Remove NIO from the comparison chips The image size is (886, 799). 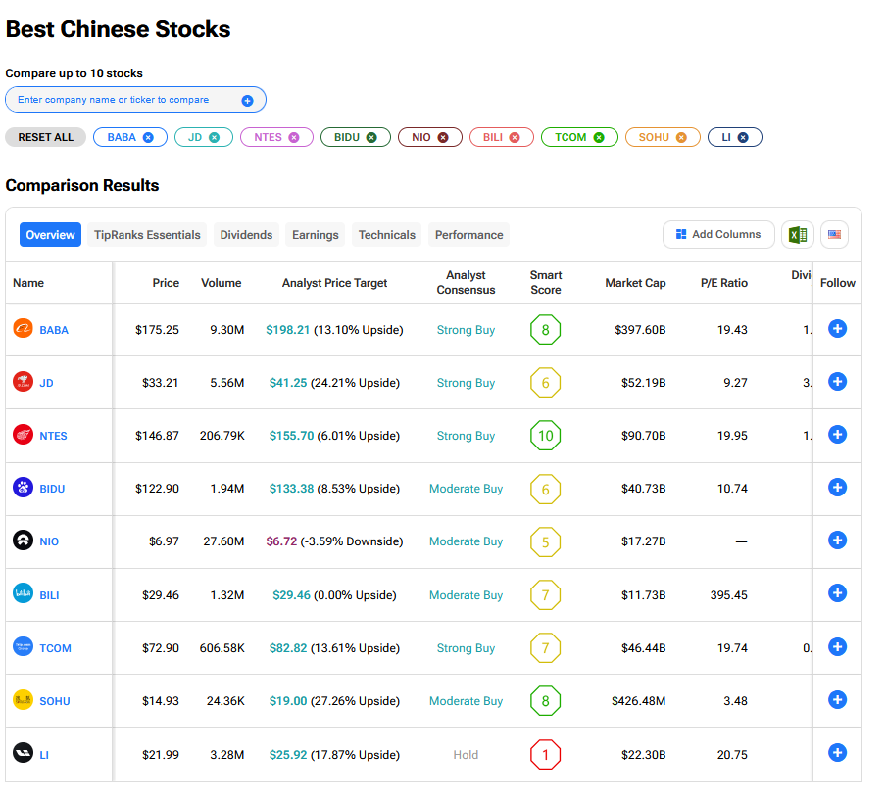point(443,137)
